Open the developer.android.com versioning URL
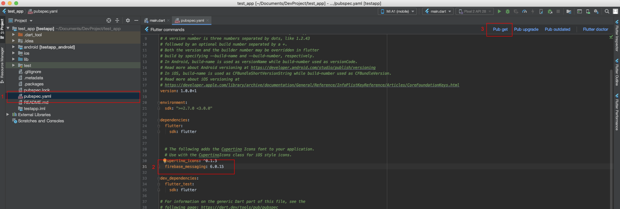The height and width of the screenshot is (209, 620). 313,68
